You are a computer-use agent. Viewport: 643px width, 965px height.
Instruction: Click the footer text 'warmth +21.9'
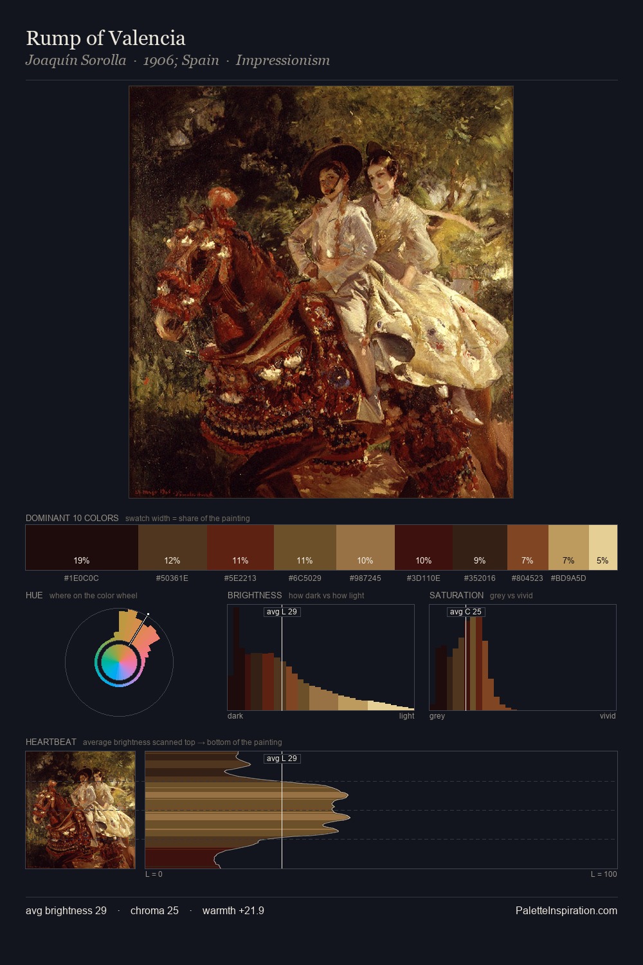click(x=233, y=911)
